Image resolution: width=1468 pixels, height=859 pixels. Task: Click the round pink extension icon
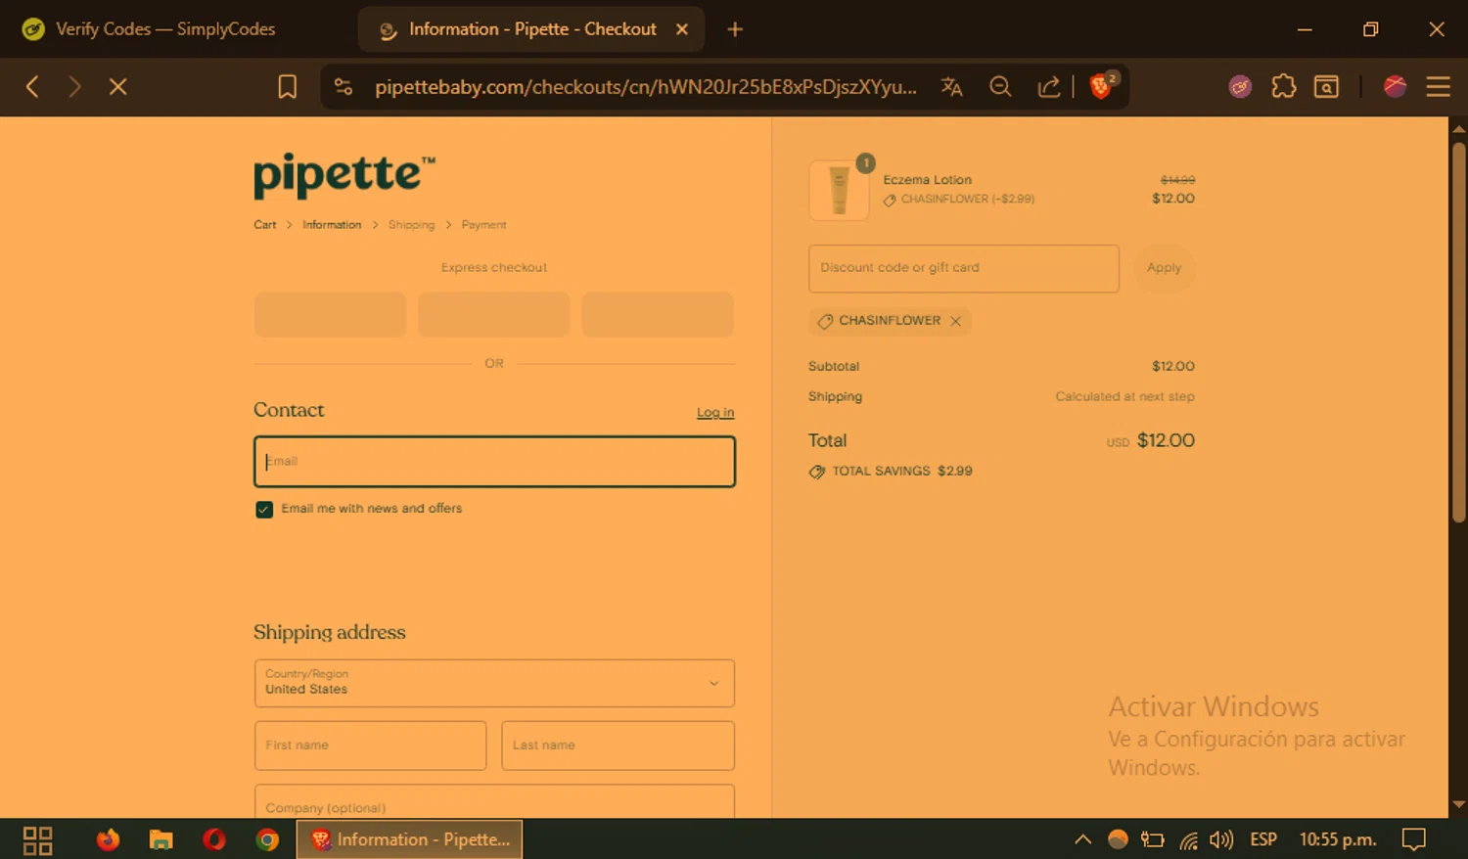coord(1240,87)
